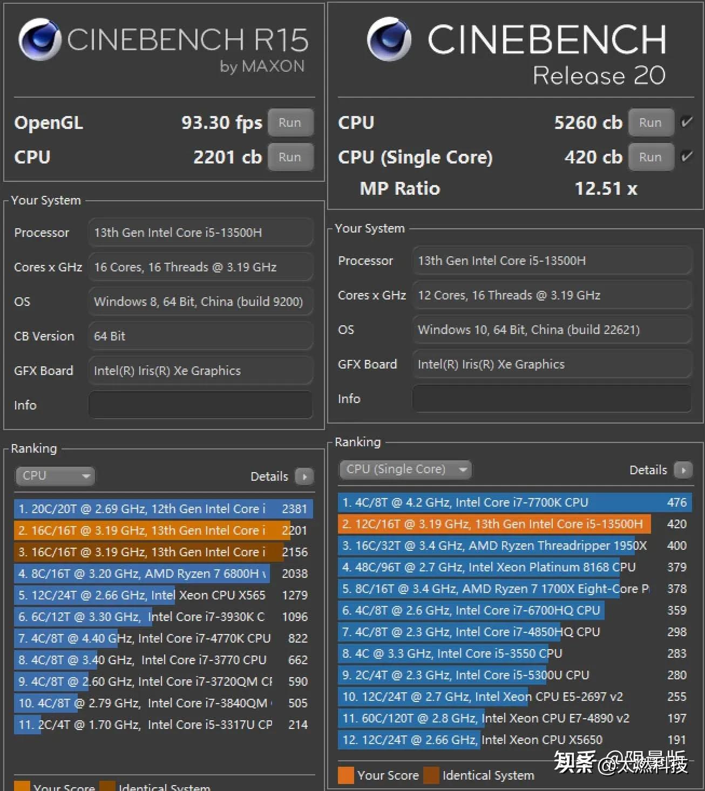Select the Xeon CPU E5-2697 v2 row
705x791 pixels.
(515, 697)
